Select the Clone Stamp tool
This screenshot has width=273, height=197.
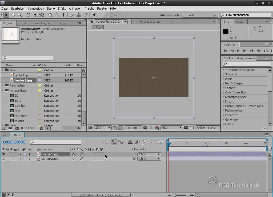point(79,15)
